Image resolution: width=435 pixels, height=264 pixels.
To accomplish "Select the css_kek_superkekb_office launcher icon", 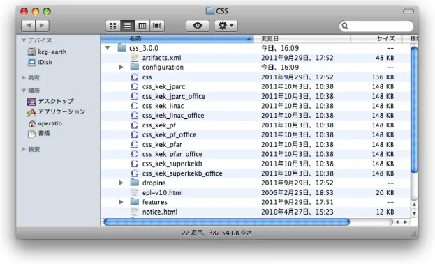I will pos(135,173).
